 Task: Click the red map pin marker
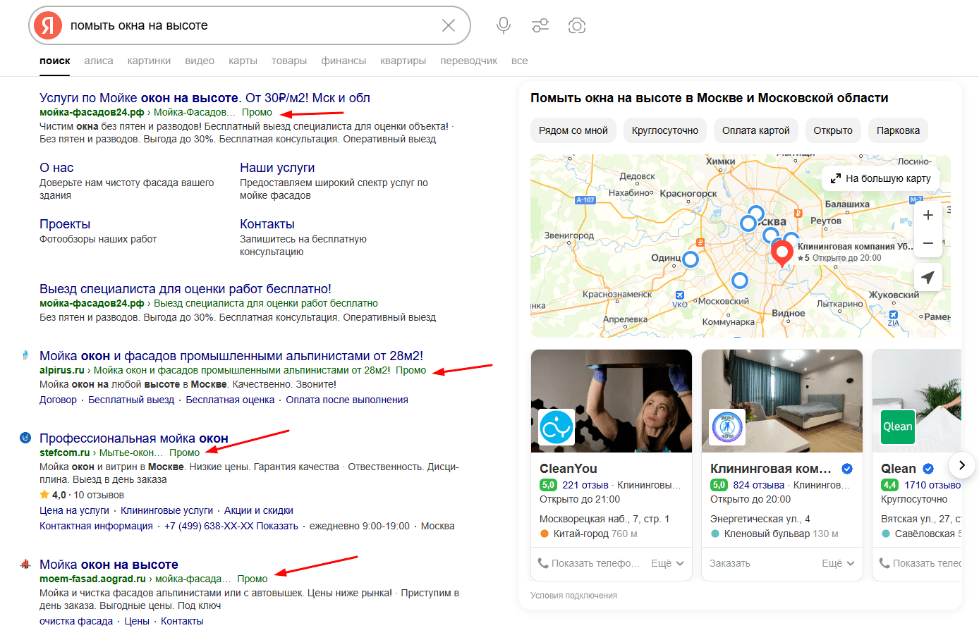[782, 253]
